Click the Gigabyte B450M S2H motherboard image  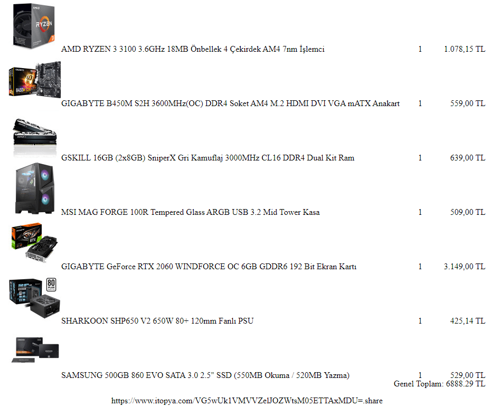34,80
